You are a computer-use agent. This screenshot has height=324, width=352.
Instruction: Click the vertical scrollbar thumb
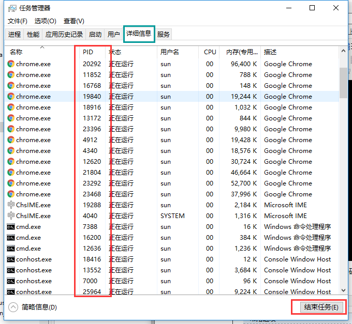click(x=343, y=83)
